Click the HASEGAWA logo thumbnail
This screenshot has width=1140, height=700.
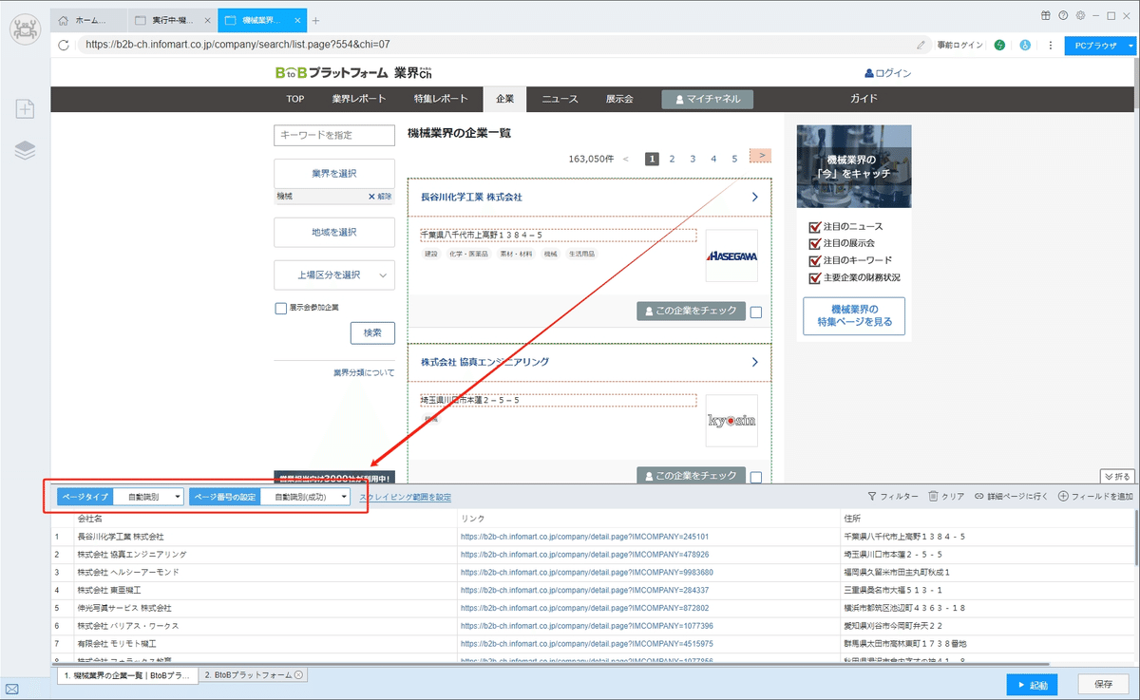pyautogui.click(x=731, y=255)
